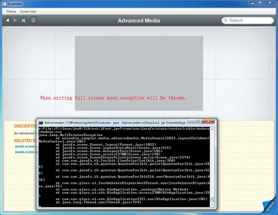
Task: Click the gray media player area
Action: (139, 67)
